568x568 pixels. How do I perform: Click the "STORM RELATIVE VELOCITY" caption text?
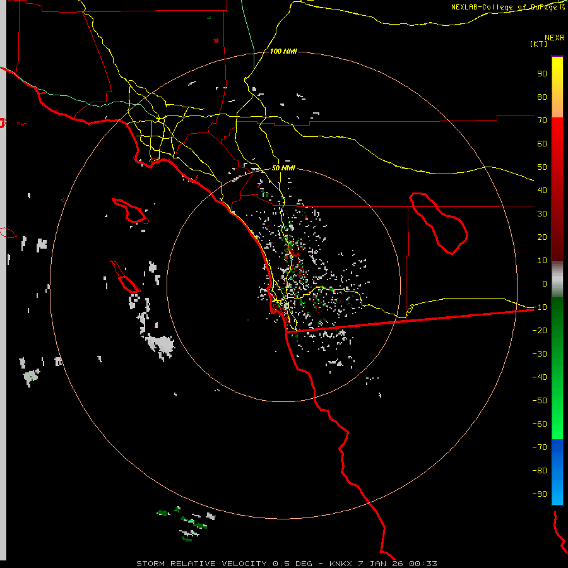[x=202, y=564]
